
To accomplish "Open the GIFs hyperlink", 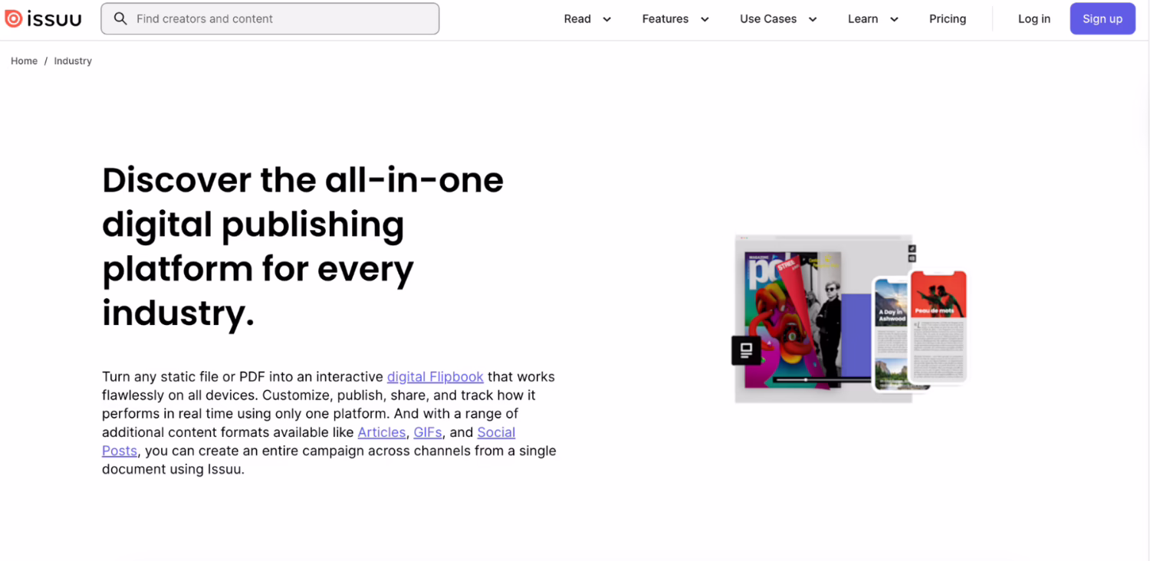I will point(427,432).
